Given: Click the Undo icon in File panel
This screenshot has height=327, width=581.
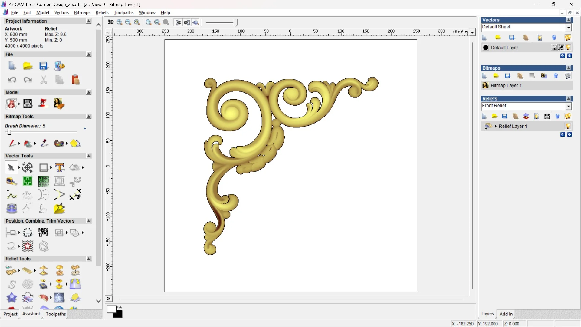Looking at the screenshot, I should tap(12, 80).
